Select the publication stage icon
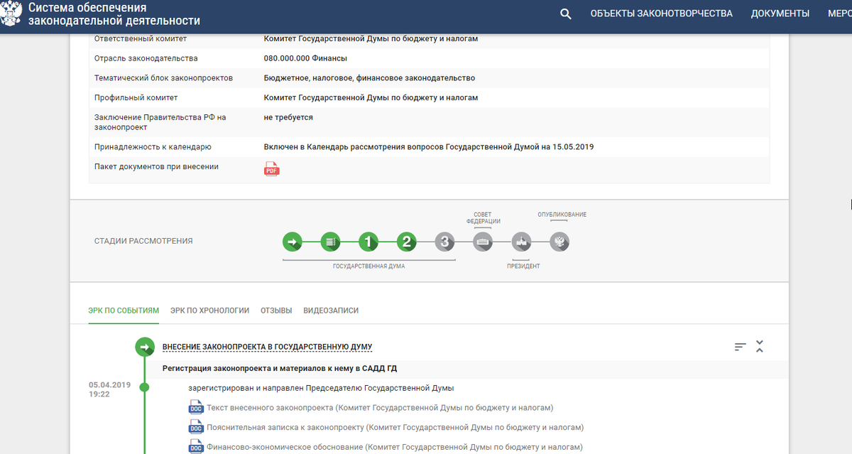The image size is (852, 454). (x=559, y=242)
